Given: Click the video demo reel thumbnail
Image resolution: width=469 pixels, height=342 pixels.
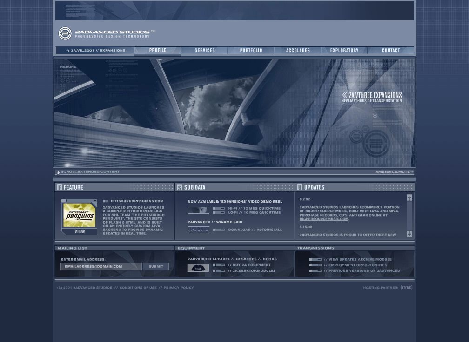Looking at the screenshot, I should click(x=198, y=210).
